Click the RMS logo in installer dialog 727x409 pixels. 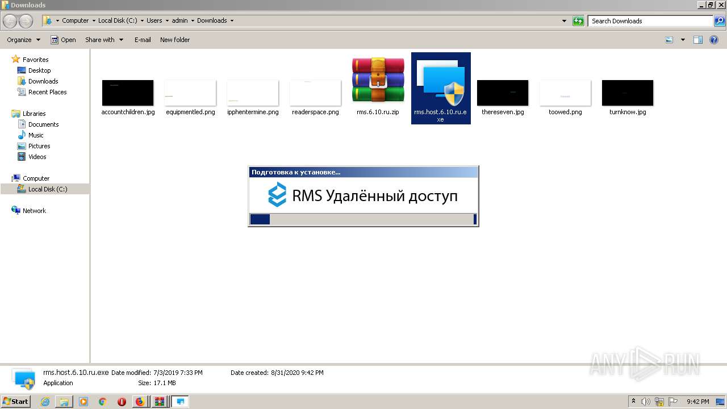click(277, 195)
